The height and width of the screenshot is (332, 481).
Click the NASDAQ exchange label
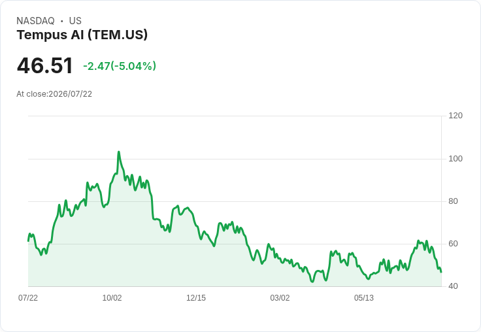[35, 21]
